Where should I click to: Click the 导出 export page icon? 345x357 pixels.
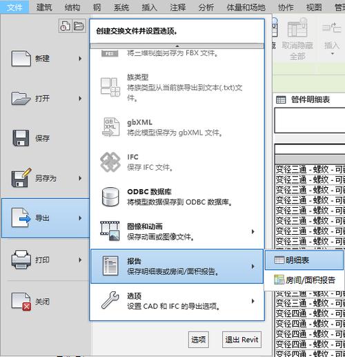coord(21,218)
